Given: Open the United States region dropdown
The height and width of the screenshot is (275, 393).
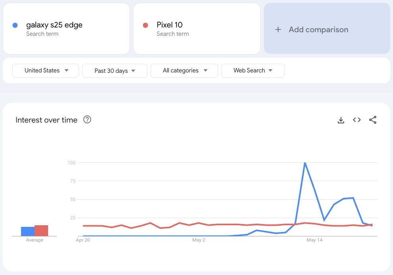Looking at the screenshot, I should click(46, 70).
